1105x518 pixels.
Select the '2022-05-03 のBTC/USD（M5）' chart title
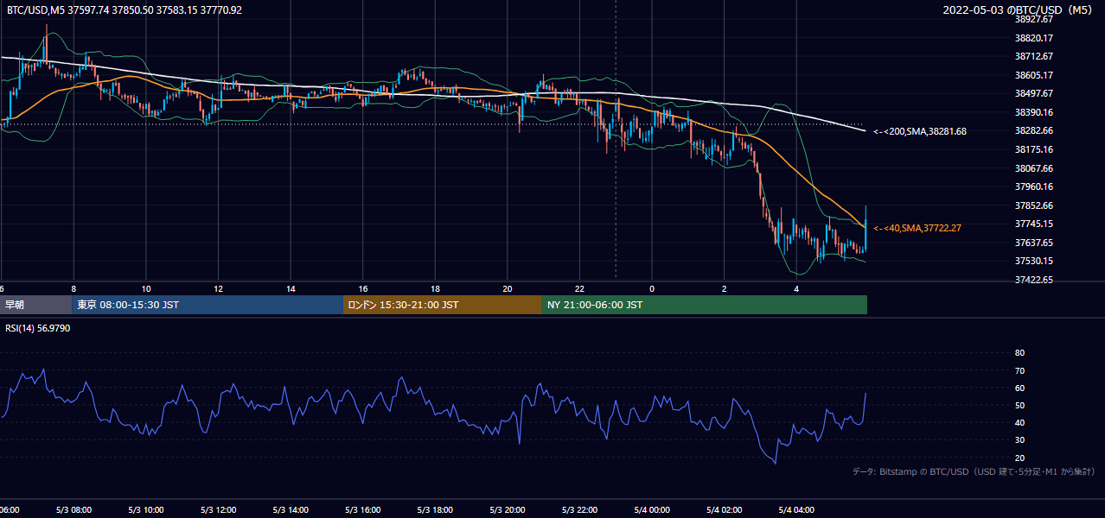coord(1019,10)
